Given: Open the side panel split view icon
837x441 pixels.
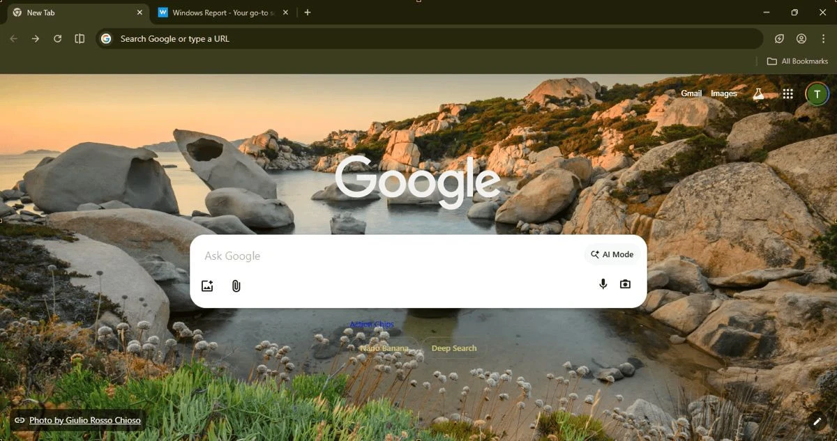Looking at the screenshot, I should click(x=80, y=39).
